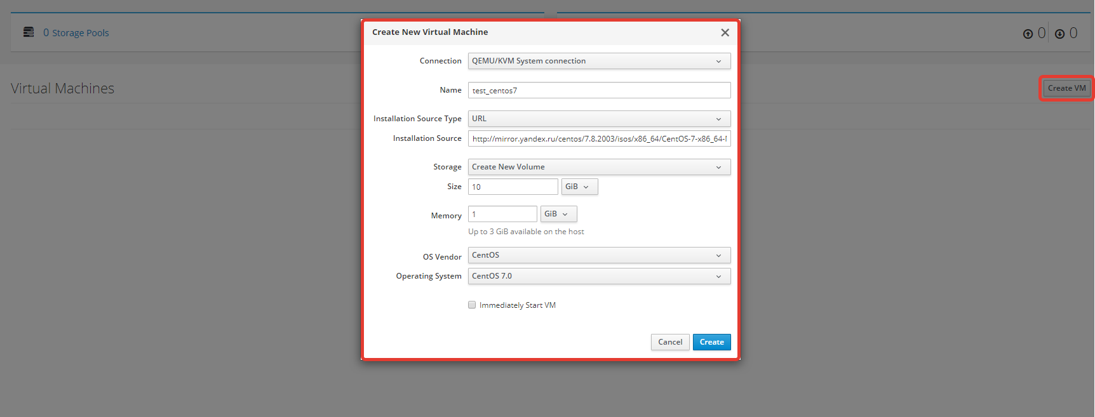Click the upload arrow network icon
Viewport: 1095px width, 417px height.
[x=1028, y=34]
